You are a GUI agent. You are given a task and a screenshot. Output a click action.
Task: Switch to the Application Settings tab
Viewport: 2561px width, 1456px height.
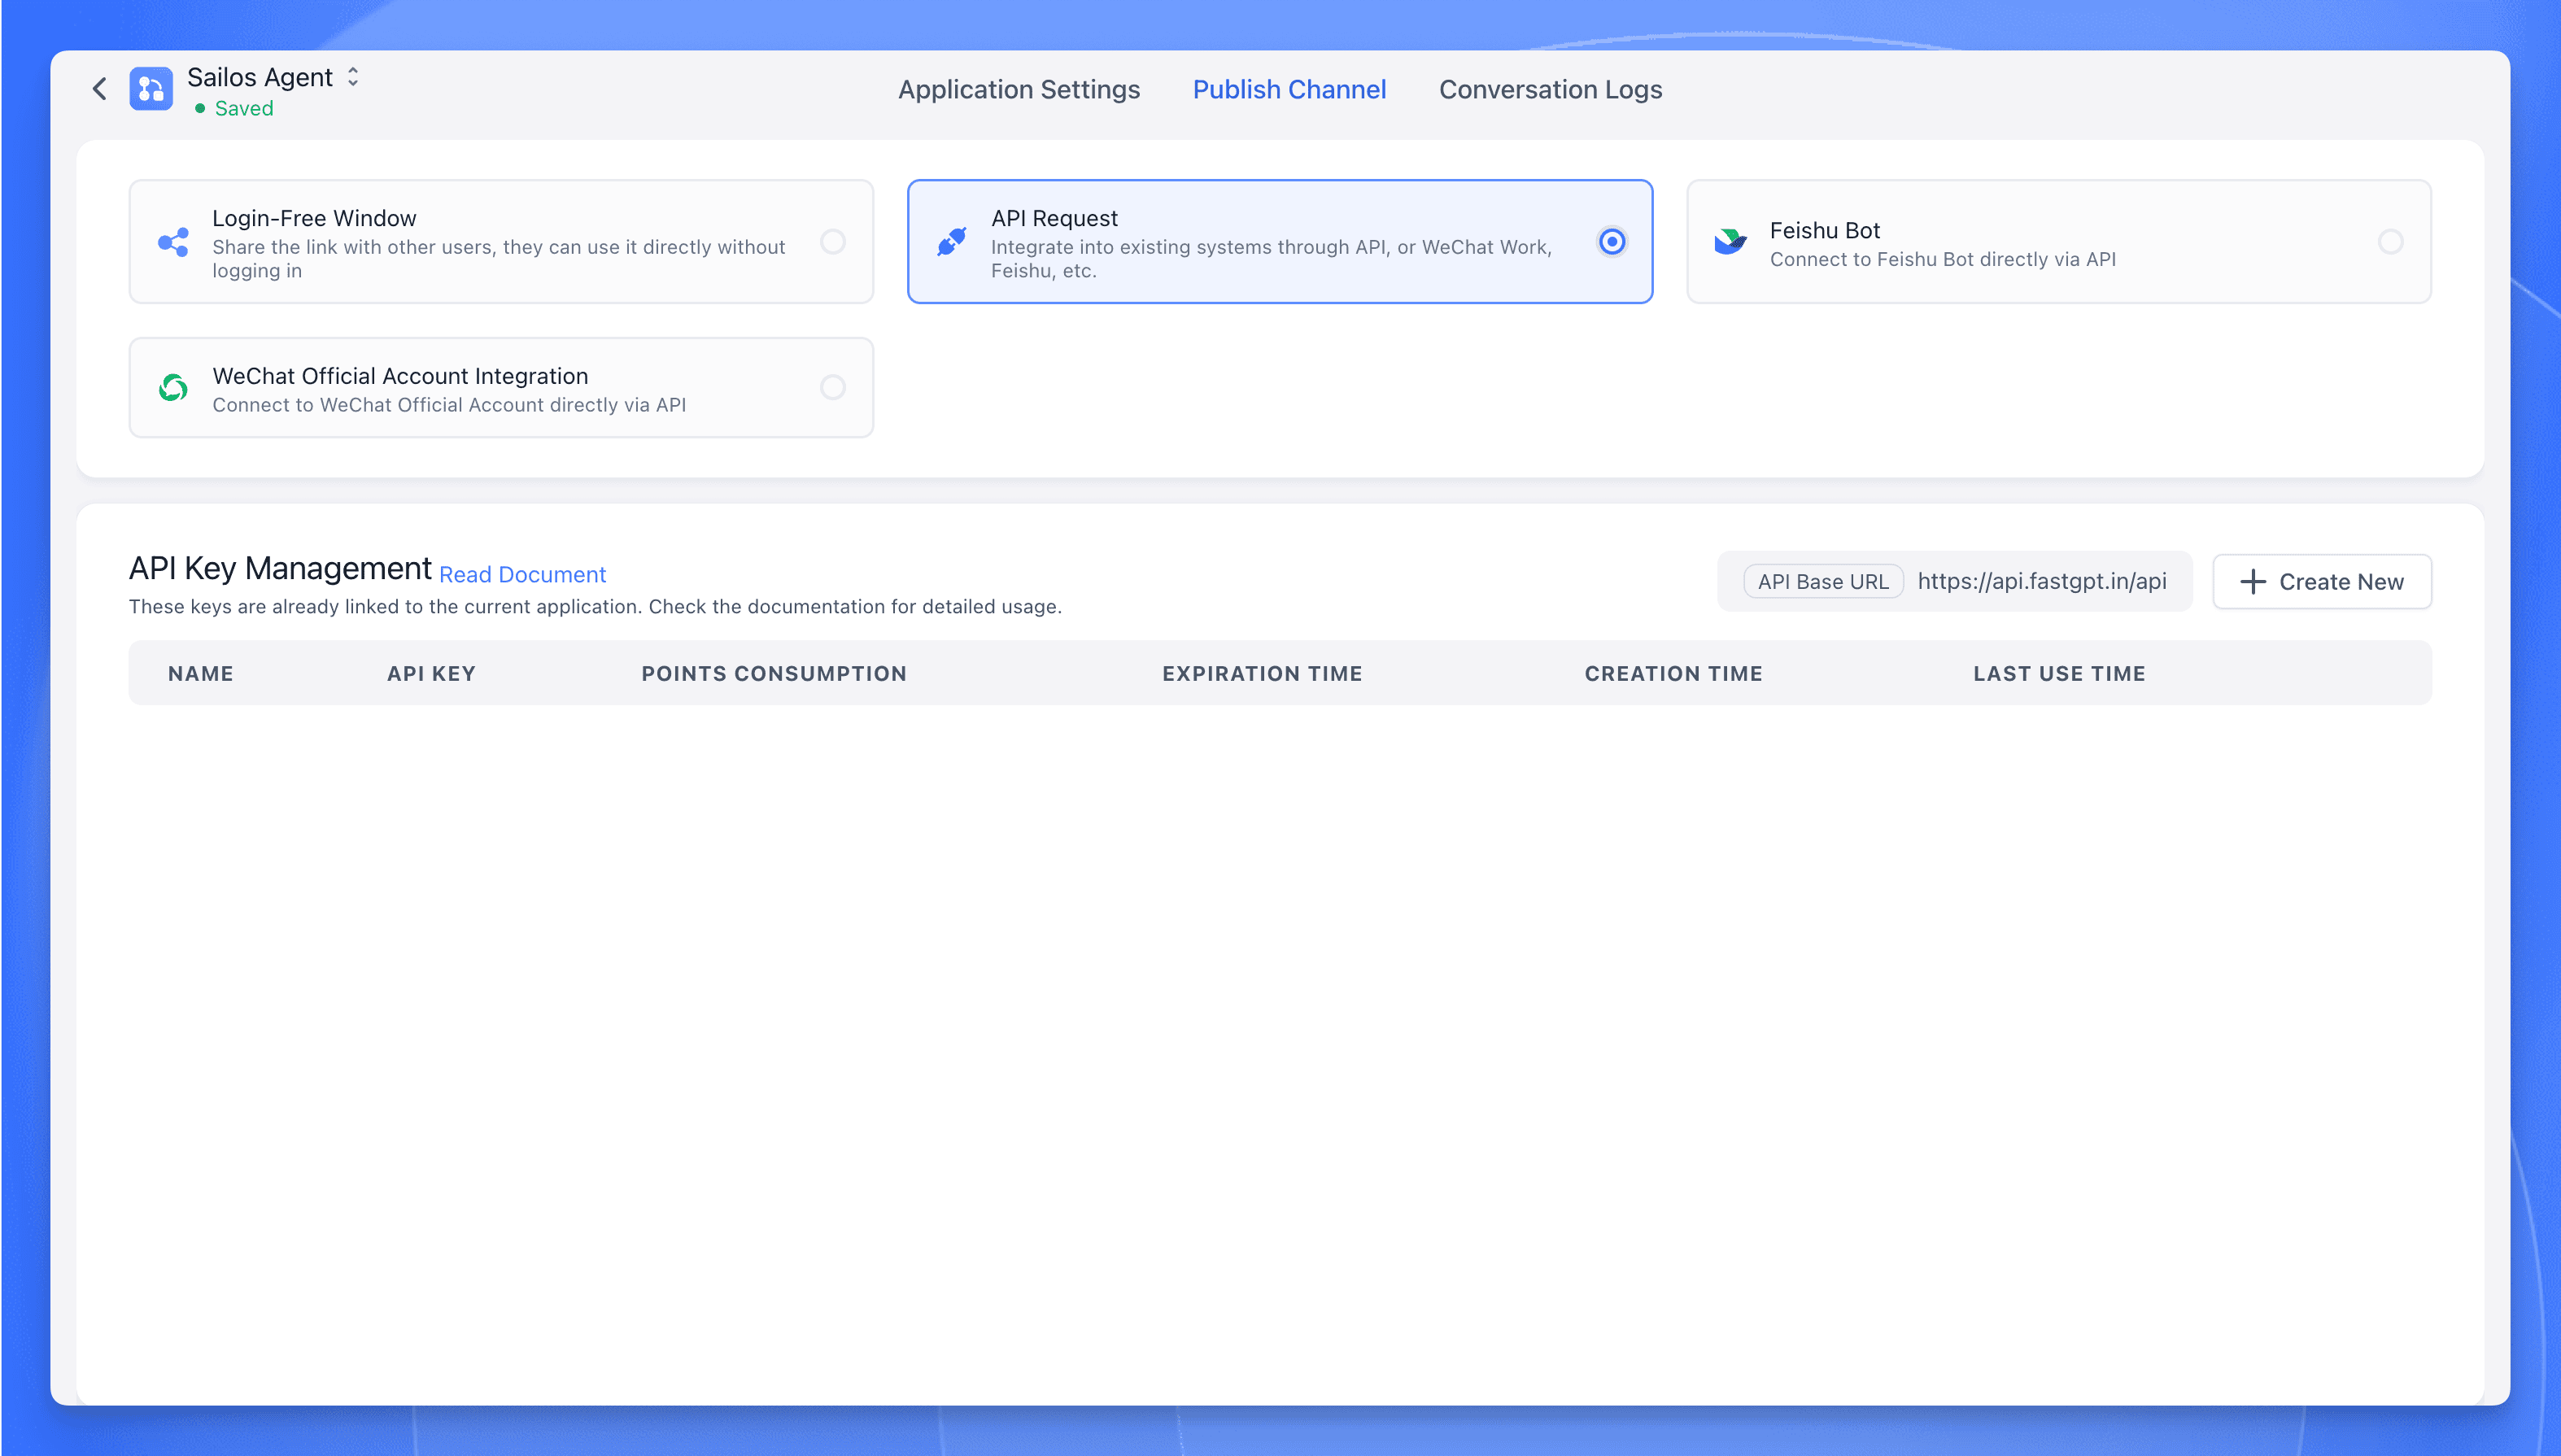click(x=1018, y=89)
